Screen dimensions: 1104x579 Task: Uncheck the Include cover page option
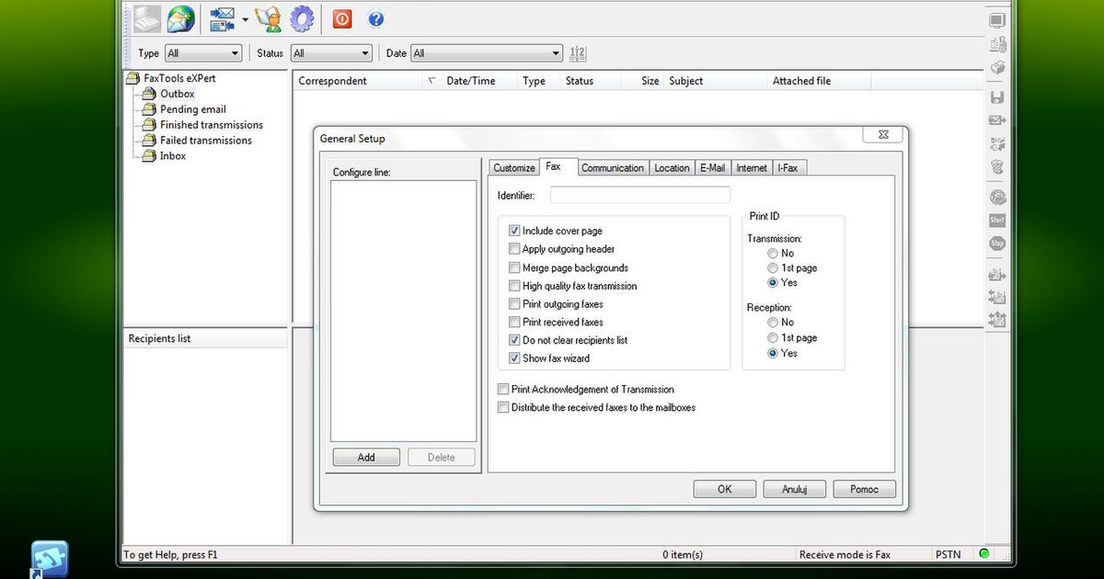(514, 231)
